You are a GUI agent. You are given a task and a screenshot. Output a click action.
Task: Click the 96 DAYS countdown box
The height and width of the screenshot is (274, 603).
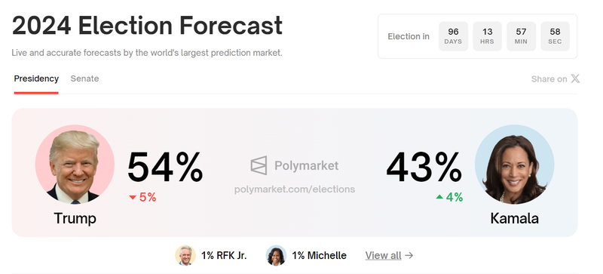[x=454, y=36]
